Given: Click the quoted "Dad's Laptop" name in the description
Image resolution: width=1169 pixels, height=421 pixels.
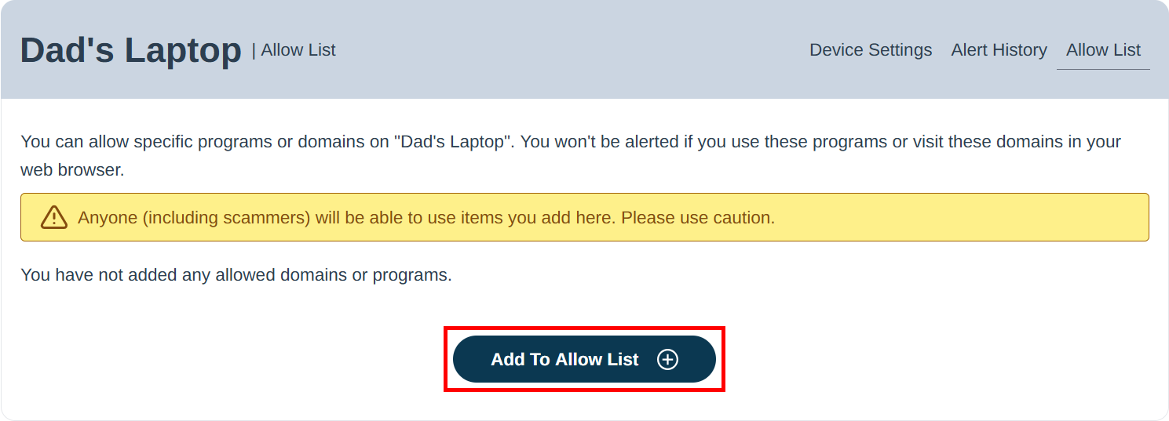Looking at the screenshot, I should click(453, 142).
